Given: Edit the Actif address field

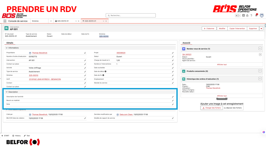Looking at the screenshot, I should (85, 79).
